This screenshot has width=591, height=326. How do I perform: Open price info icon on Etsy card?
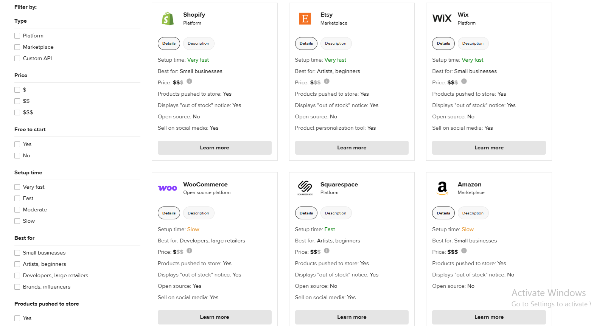327,81
